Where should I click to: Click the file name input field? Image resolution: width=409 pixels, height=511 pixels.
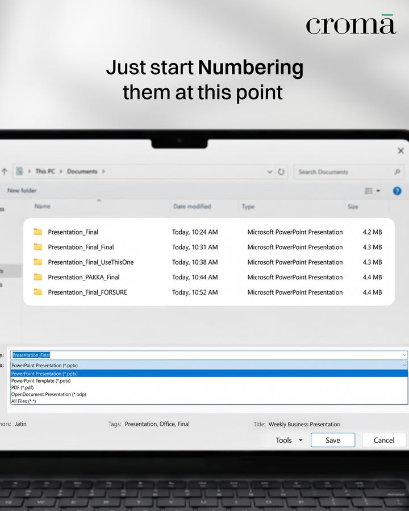(x=209, y=355)
